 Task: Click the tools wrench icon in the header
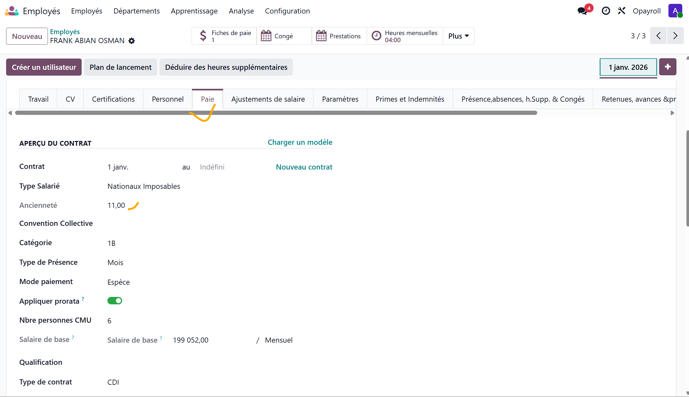(x=621, y=11)
